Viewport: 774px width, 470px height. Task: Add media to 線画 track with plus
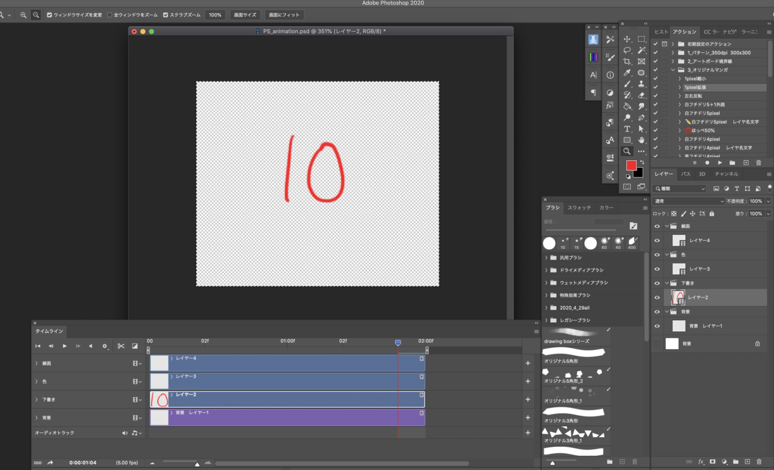[528, 363]
